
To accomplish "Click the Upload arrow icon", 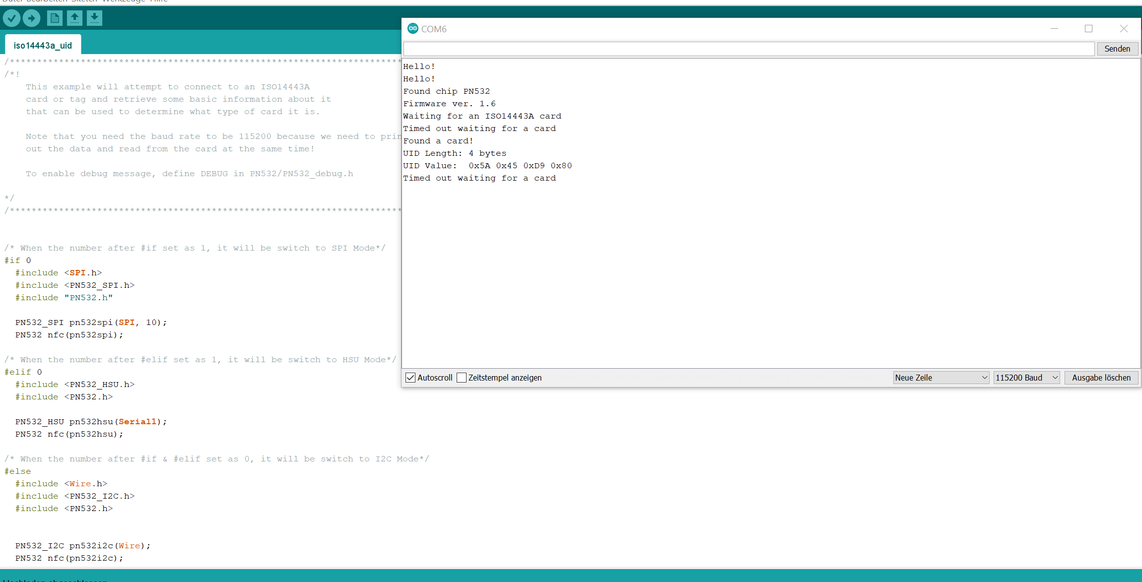I will pyautogui.click(x=31, y=19).
